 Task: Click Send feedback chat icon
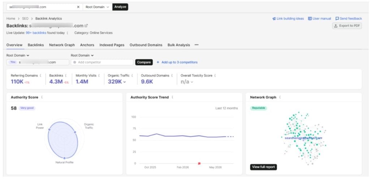pos(337,19)
